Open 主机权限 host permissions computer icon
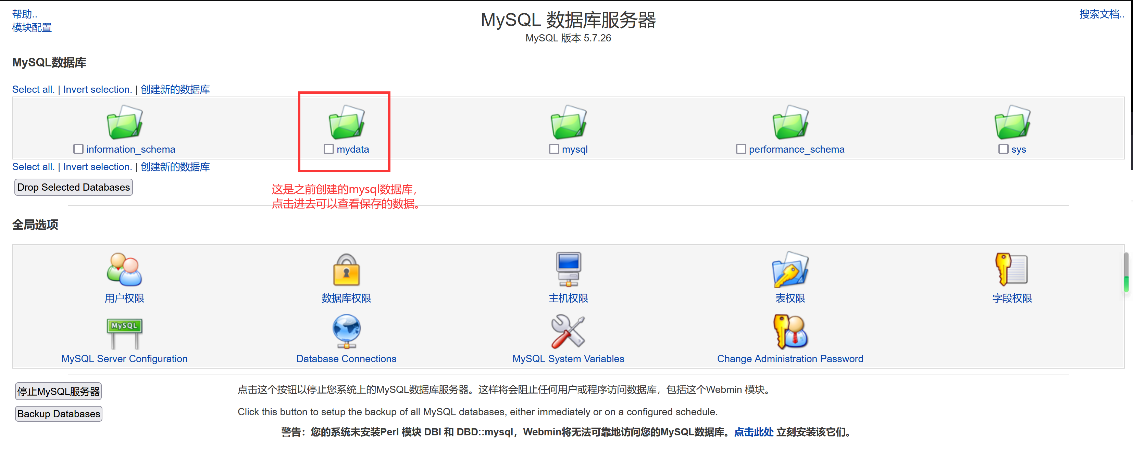Screen dimensions: 1133x460 point(568,269)
